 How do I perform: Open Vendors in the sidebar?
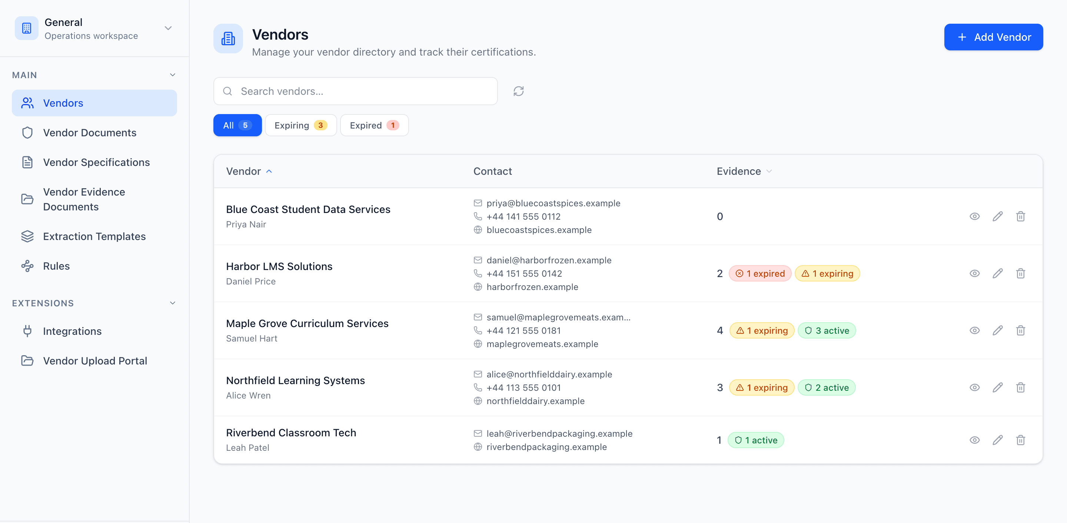point(94,103)
